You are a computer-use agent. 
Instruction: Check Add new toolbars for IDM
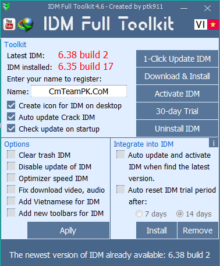point(11,213)
